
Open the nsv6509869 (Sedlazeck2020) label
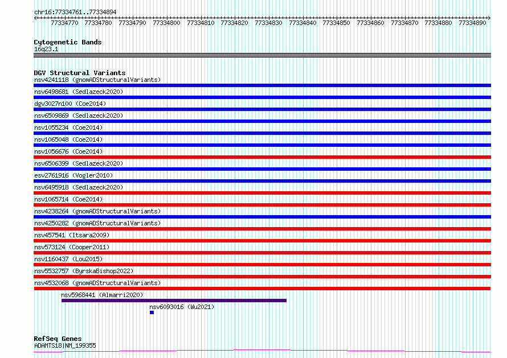point(79,116)
